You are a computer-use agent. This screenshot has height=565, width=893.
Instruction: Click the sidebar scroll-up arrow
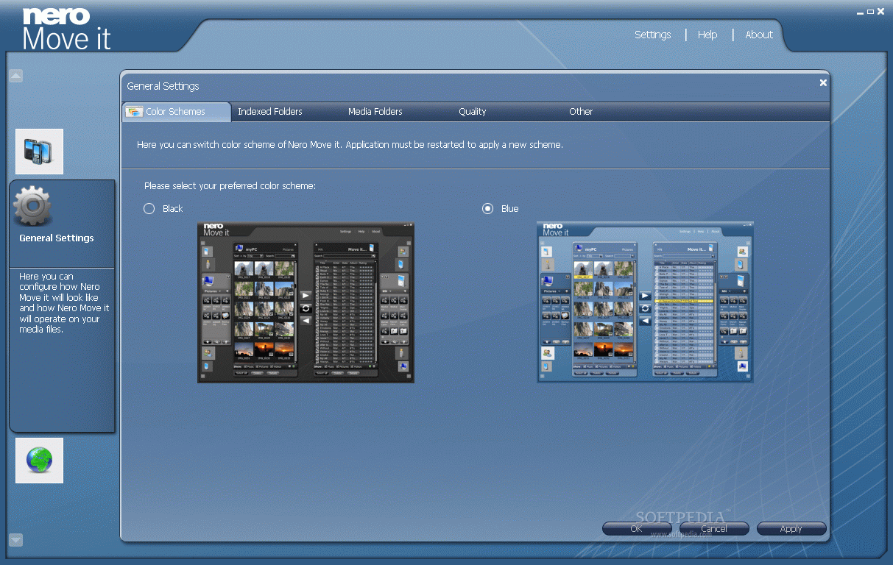coord(16,75)
